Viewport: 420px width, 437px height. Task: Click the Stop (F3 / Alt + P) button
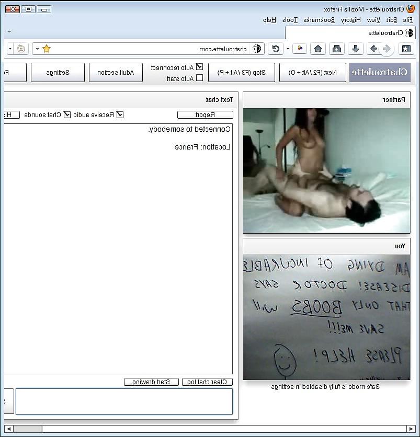tap(242, 73)
